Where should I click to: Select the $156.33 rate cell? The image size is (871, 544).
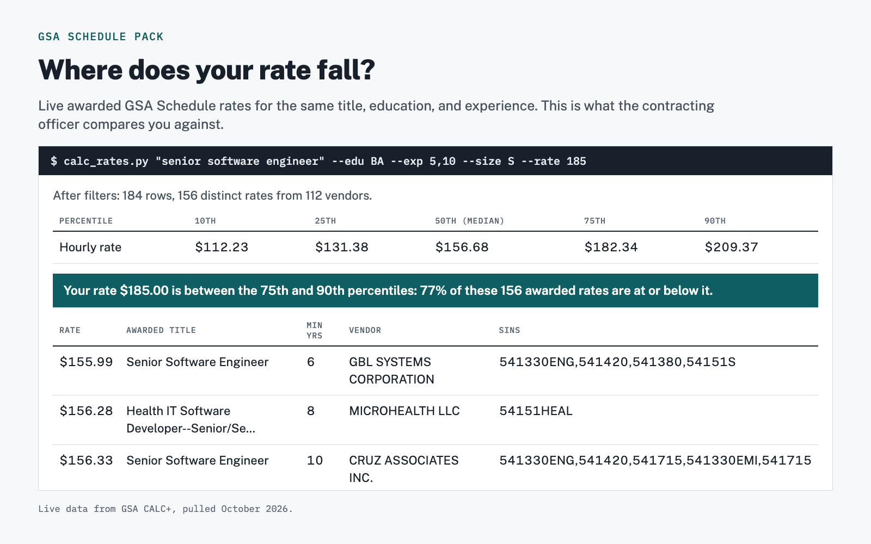coord(87,460)
